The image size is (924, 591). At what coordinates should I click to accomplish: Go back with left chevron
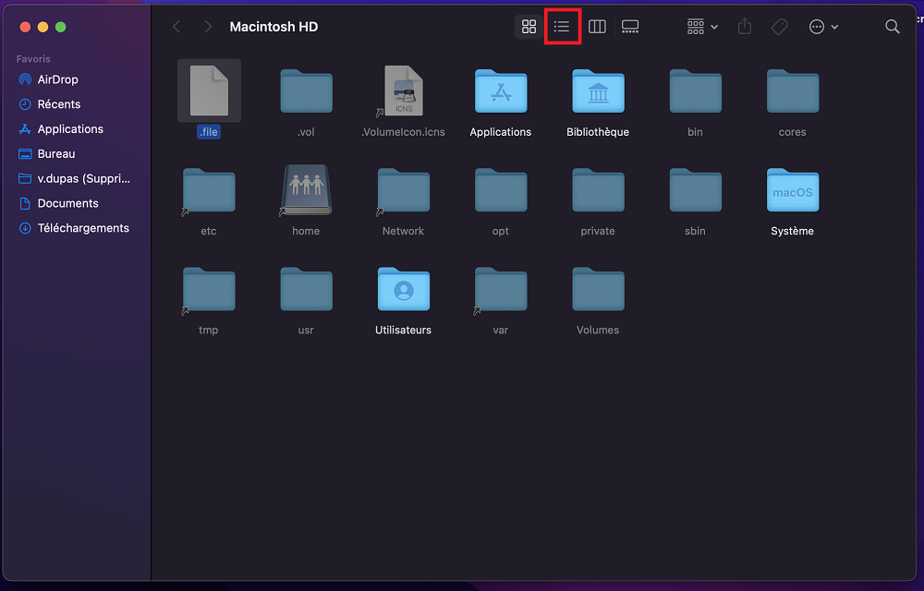point(176,27)
